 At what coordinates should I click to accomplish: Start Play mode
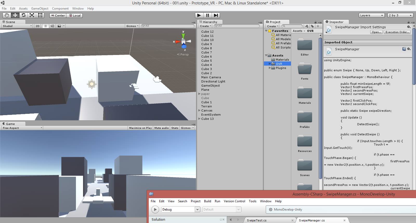199,15
